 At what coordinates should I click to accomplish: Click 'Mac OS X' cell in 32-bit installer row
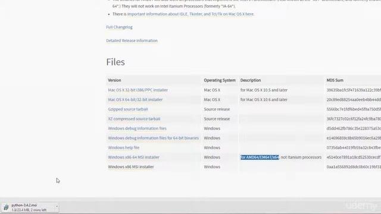click(212, 90)
